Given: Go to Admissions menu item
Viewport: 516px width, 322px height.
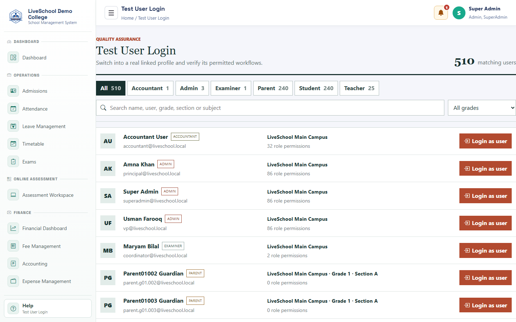Looking at the screenshot, I should (x=48, y=91).
